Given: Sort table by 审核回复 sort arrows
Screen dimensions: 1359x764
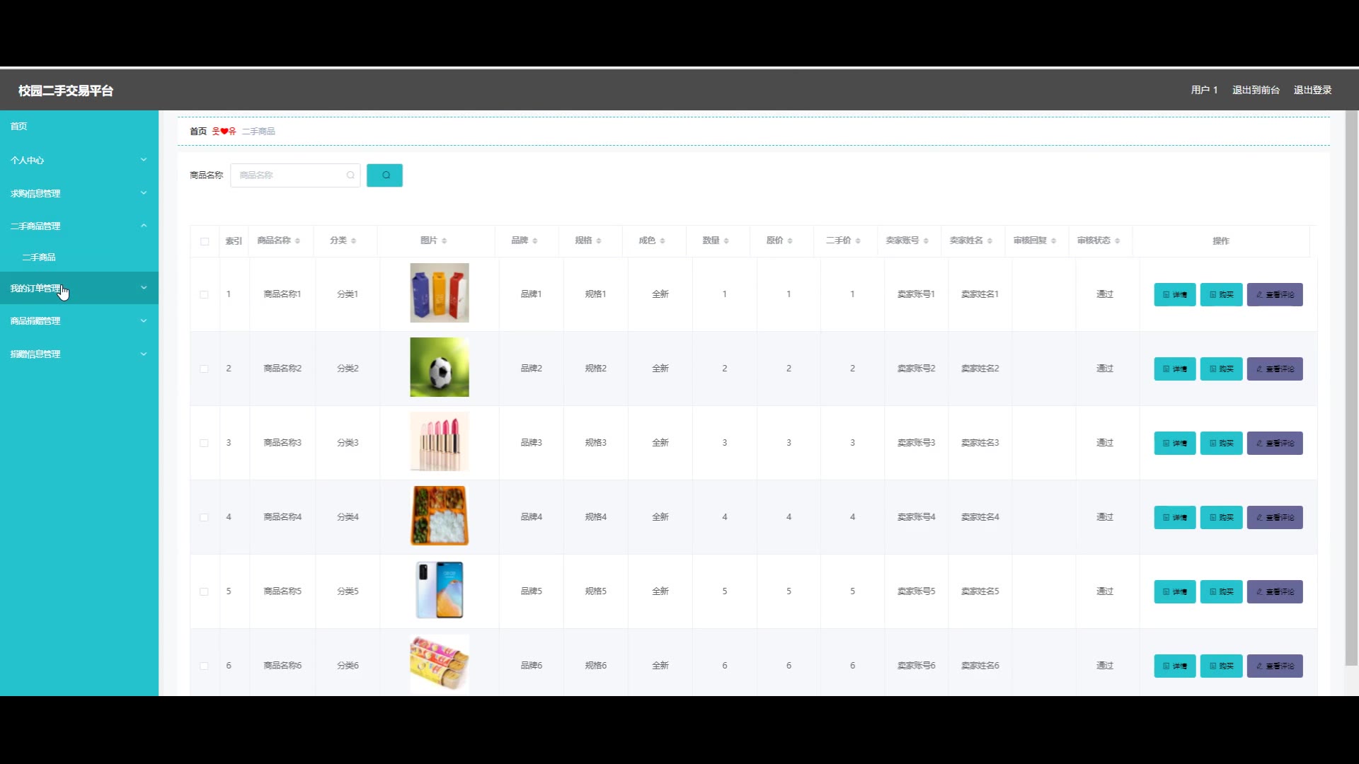Looking at the screenshot, I should point(1053,241).
